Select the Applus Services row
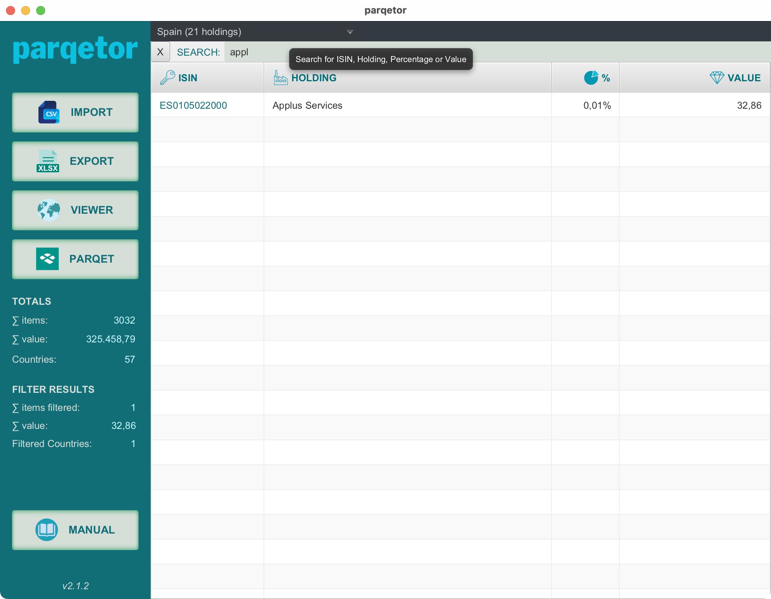Viewport: 771px width, 599px height. pyautogui.click(x=307, y=105)
